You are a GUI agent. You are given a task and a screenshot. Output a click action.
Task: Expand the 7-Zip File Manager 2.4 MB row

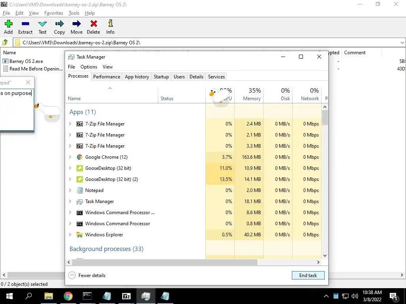pos(70,124)
